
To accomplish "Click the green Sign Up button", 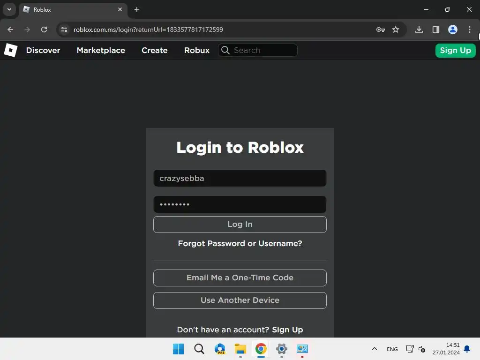I will tap(456, 50).
